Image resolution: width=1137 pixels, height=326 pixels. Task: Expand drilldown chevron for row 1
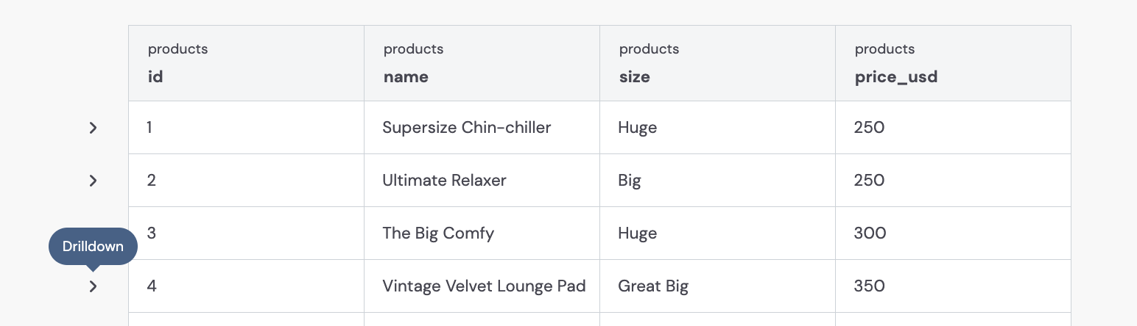(93, 128)
